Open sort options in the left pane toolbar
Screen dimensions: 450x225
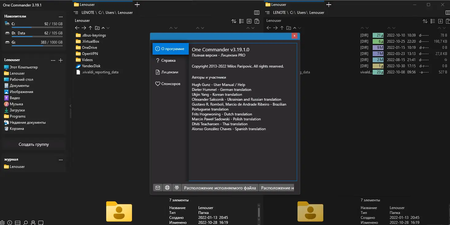tap(234, 21)
